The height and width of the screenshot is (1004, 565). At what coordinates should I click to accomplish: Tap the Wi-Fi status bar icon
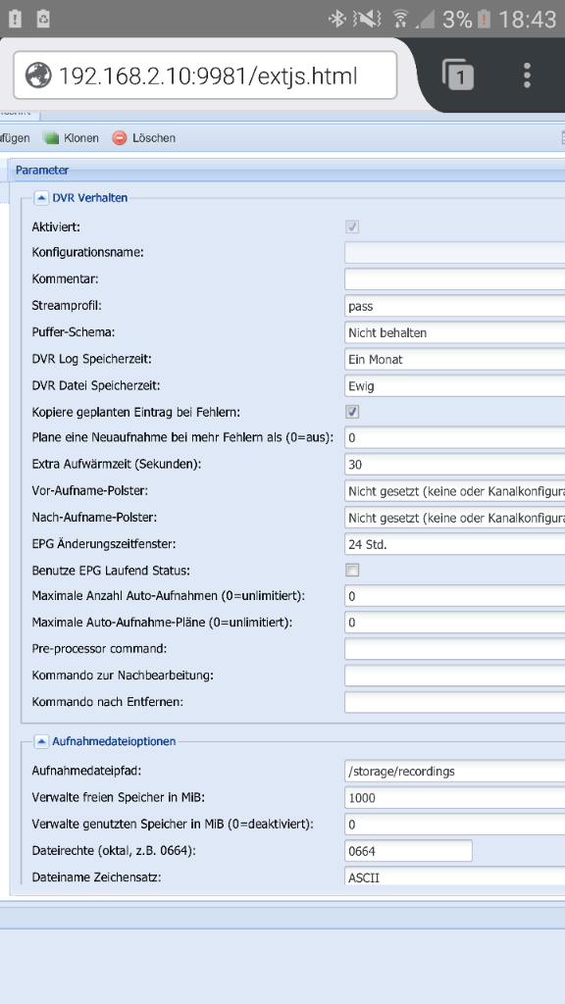400,20
